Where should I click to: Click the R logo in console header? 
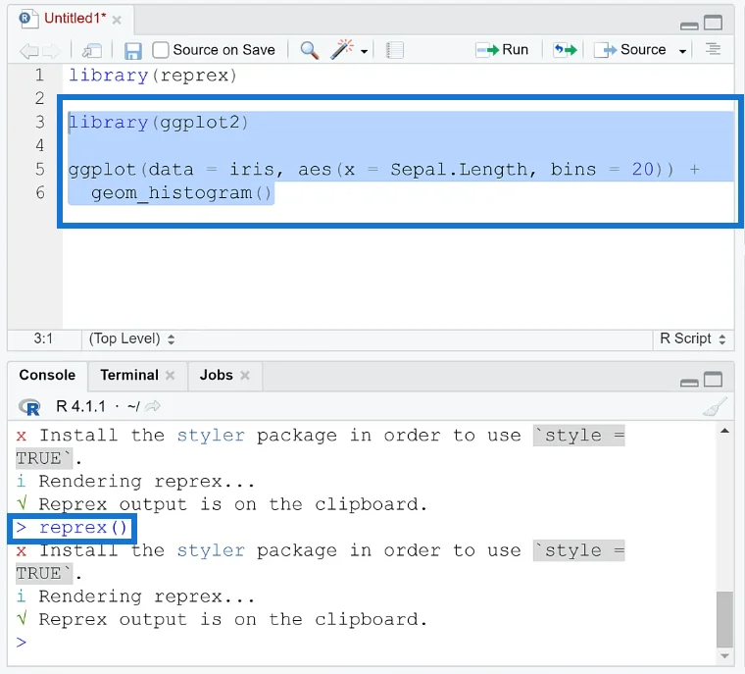29,407
